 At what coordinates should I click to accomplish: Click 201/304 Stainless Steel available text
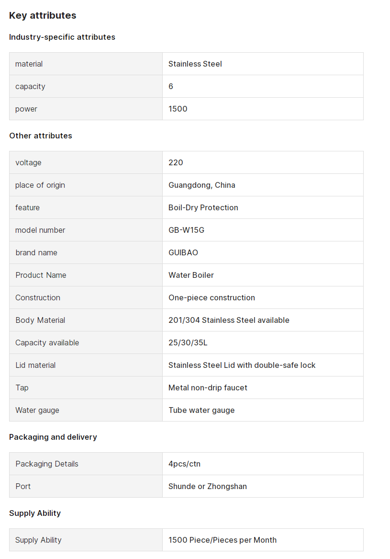coord(229,320)
